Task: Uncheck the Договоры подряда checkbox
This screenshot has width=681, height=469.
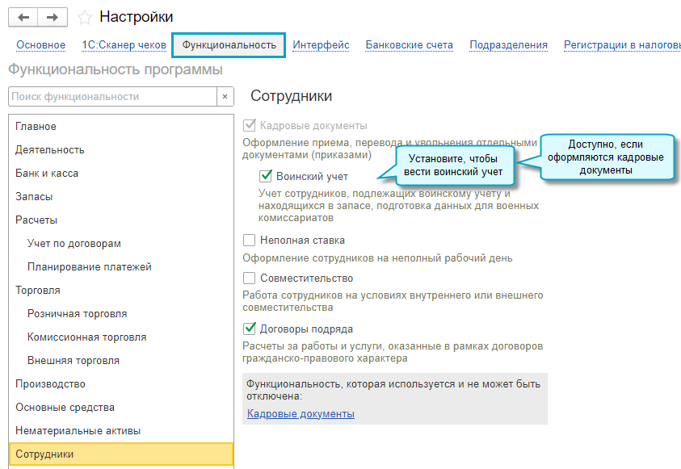Action: point(250,329)
